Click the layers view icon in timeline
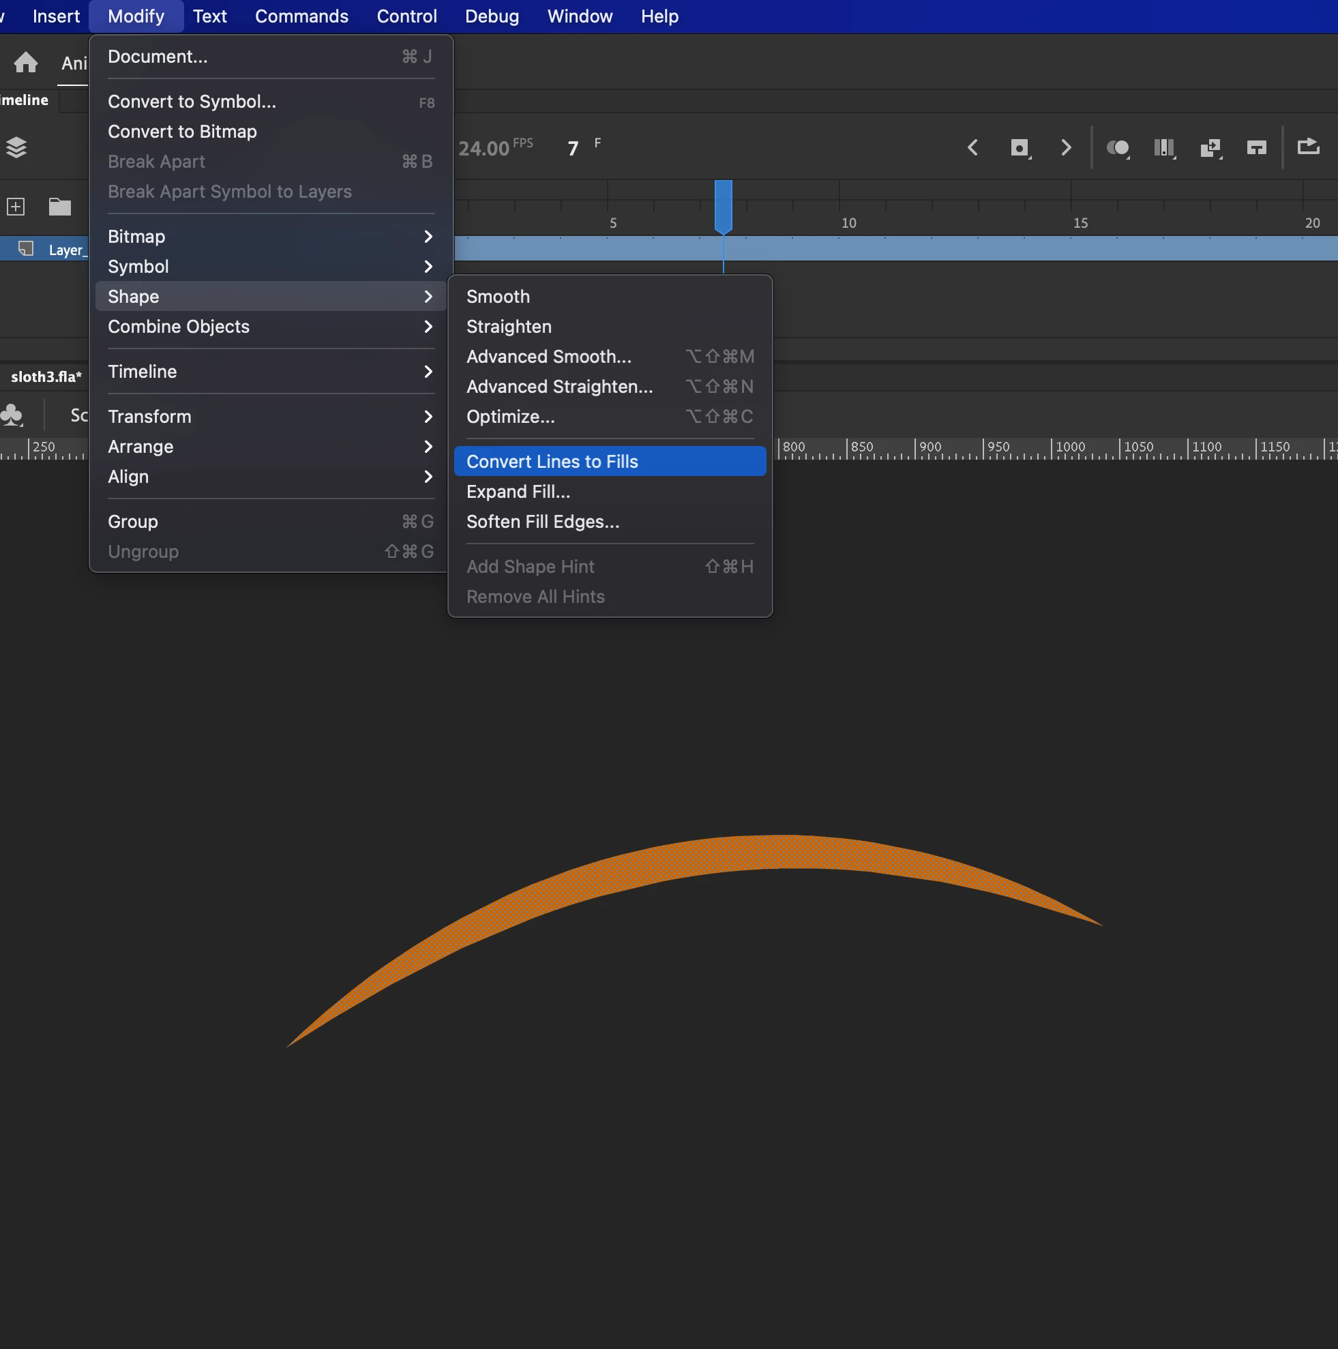 coord(16,147)
